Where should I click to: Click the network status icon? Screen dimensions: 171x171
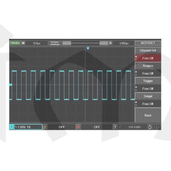tap(159, 127)
